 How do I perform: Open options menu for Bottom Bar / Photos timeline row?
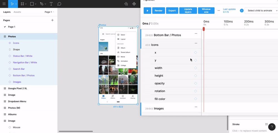[x=196, y=34]
